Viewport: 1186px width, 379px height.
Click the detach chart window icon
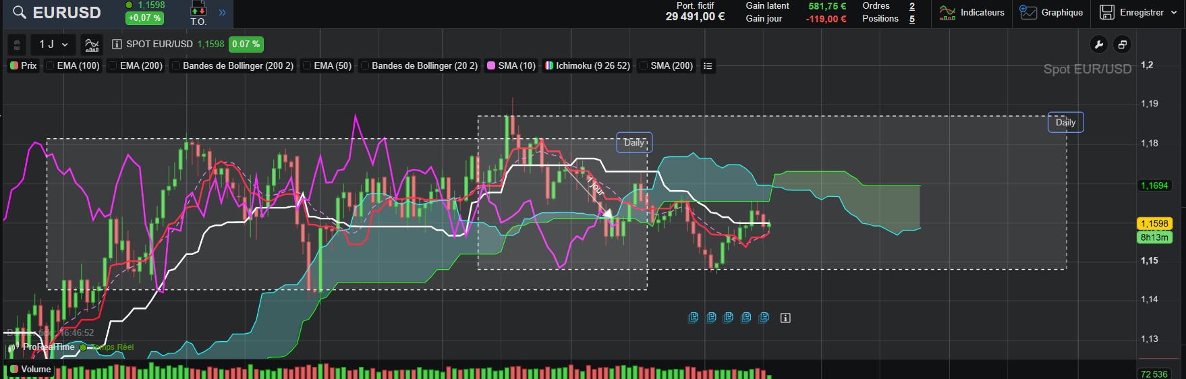(1123, 45)
